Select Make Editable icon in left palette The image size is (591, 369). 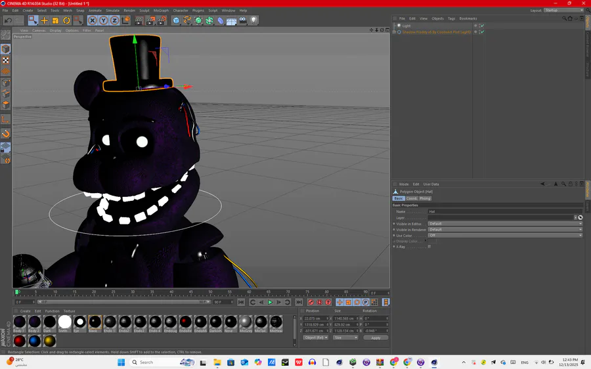[6, 35]
